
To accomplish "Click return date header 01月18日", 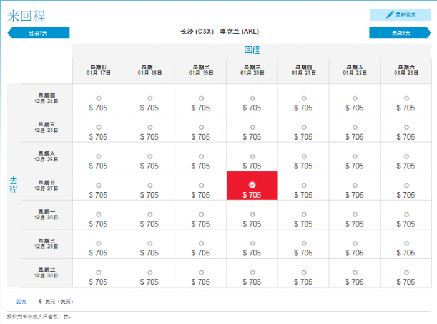I will [150, 70].
